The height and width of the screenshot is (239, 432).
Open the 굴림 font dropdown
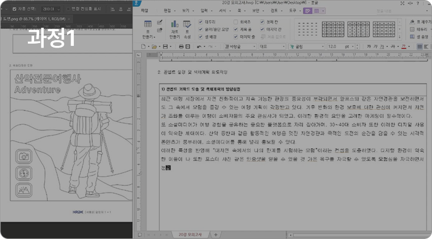[303, 46]
